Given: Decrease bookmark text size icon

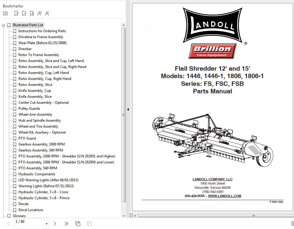Looking at the screenshot, I should pyautogui.click(x=47, y=13).
